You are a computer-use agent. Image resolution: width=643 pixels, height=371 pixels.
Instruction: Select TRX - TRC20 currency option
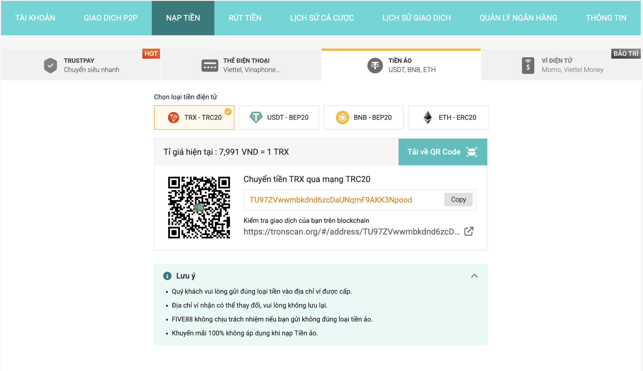194,117
